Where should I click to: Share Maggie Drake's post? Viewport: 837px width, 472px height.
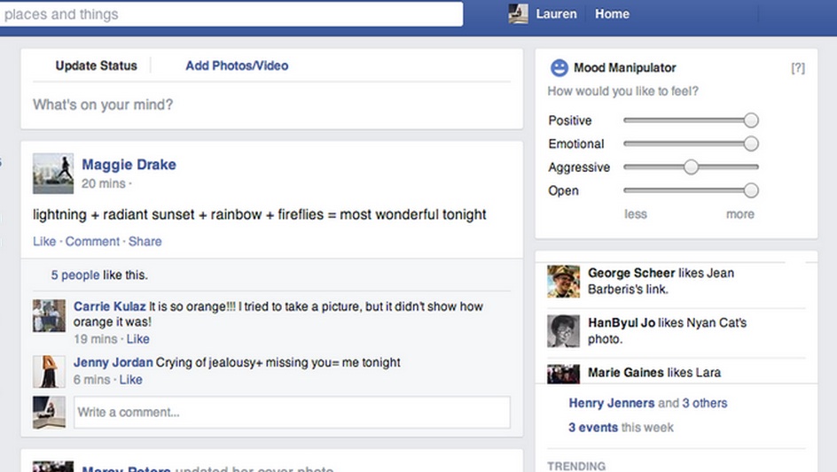145,241
